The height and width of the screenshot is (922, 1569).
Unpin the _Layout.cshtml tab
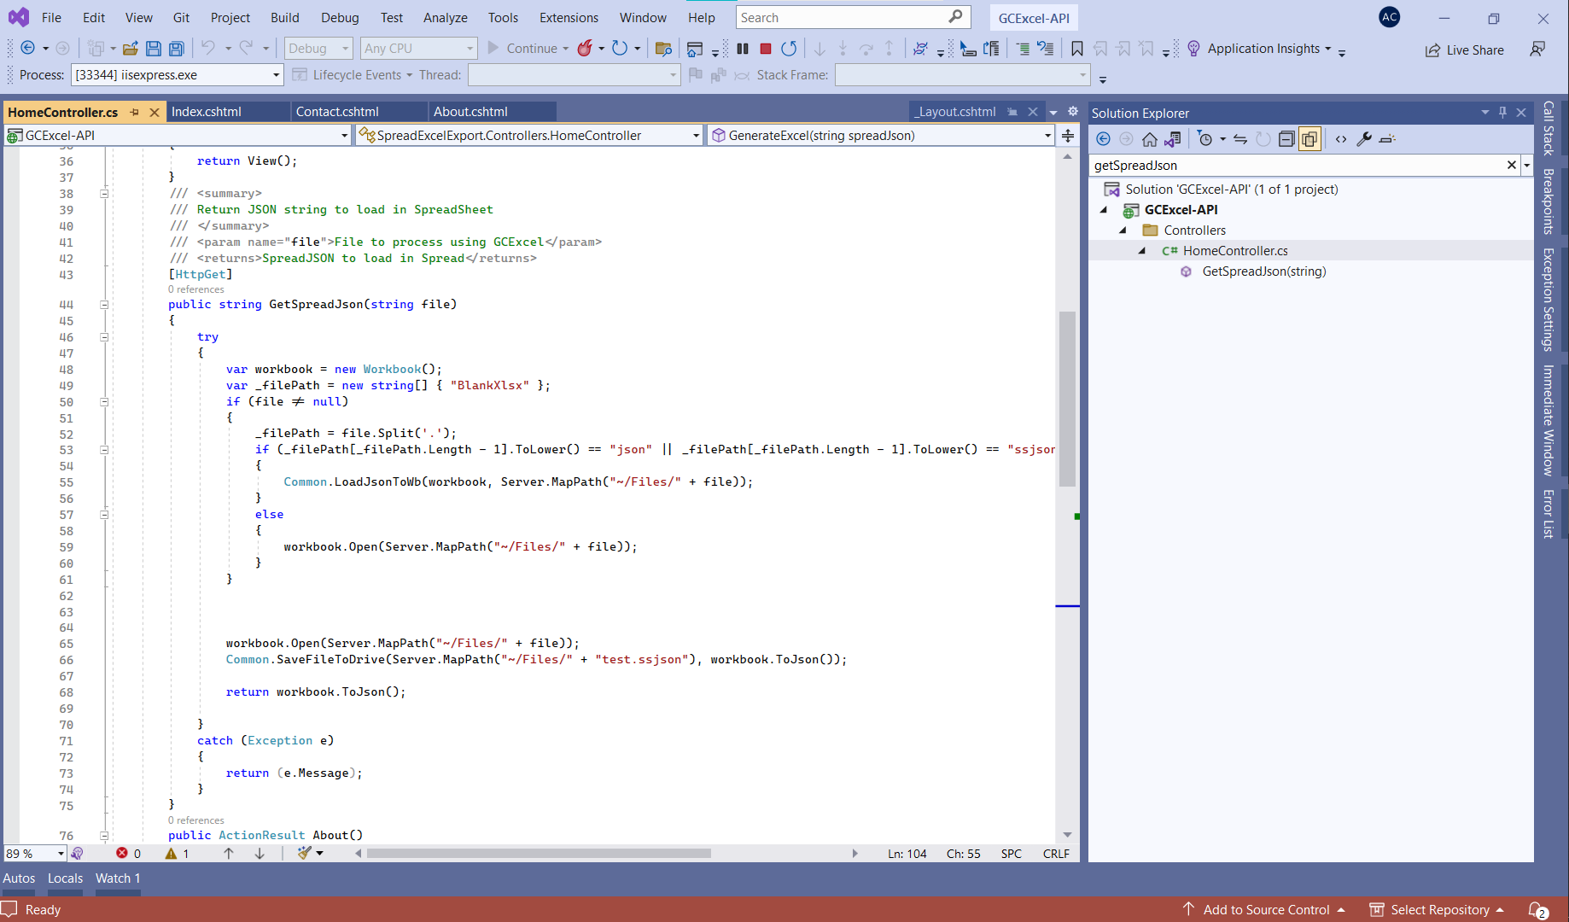[1012, 111]
